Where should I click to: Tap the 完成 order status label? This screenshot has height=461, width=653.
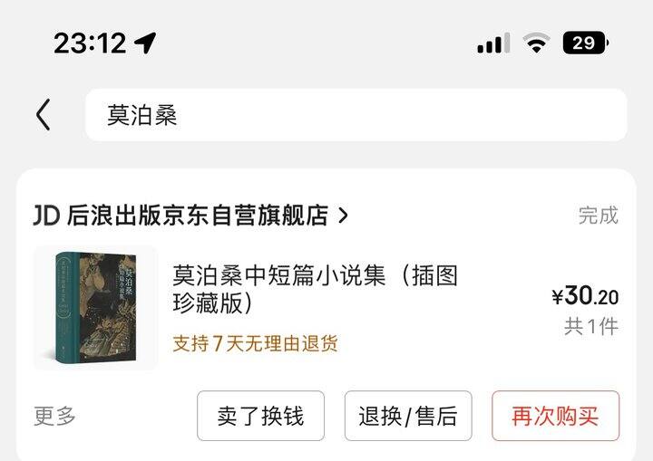(599, 216)
